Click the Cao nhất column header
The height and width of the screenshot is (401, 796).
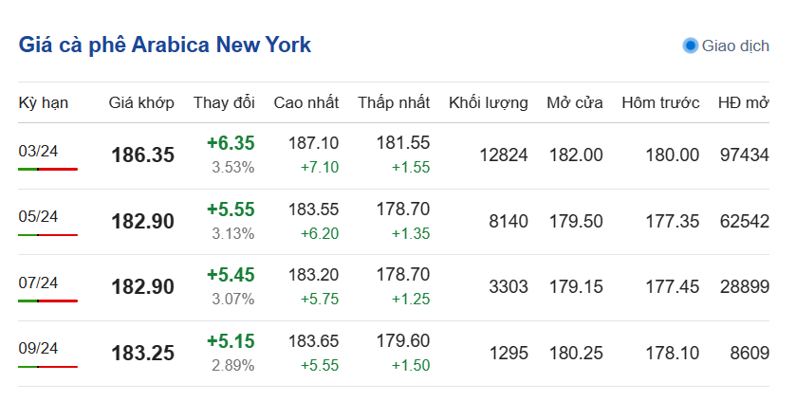point(305,102)
